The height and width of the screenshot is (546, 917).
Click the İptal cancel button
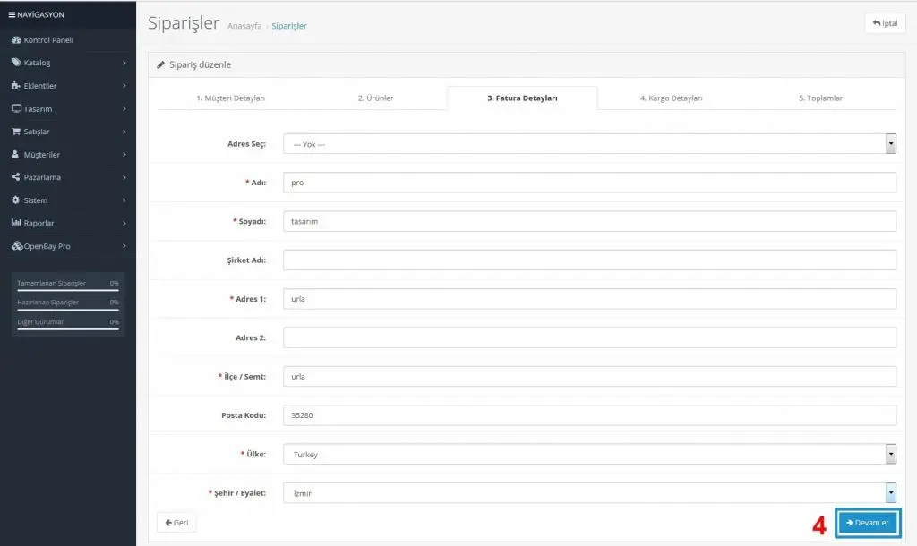[885, 23]
